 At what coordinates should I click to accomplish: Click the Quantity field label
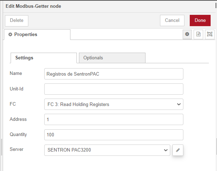(18, 134)
